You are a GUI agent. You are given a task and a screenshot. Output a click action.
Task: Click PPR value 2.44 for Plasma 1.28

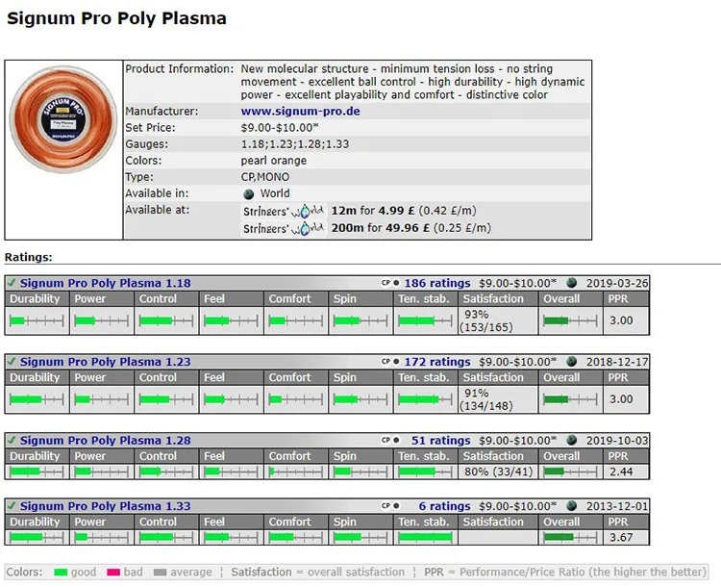pos(621,472)
